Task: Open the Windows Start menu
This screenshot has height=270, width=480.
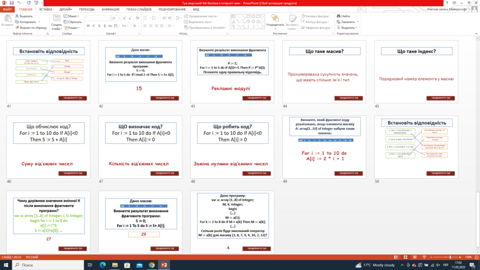Action: tap(6, 265)
